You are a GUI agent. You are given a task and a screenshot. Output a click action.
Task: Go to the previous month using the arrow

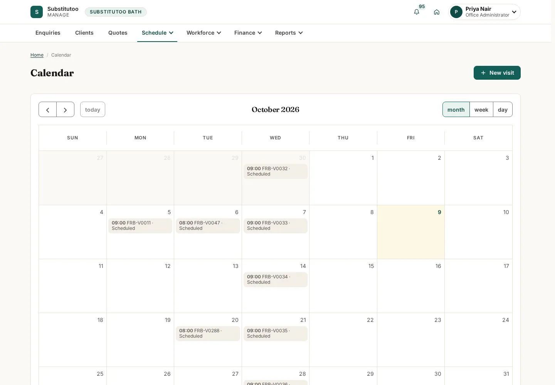click(x=47, y=110)
